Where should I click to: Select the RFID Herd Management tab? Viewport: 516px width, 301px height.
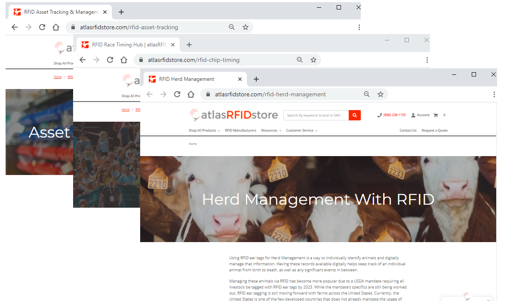tap(195, 79)
